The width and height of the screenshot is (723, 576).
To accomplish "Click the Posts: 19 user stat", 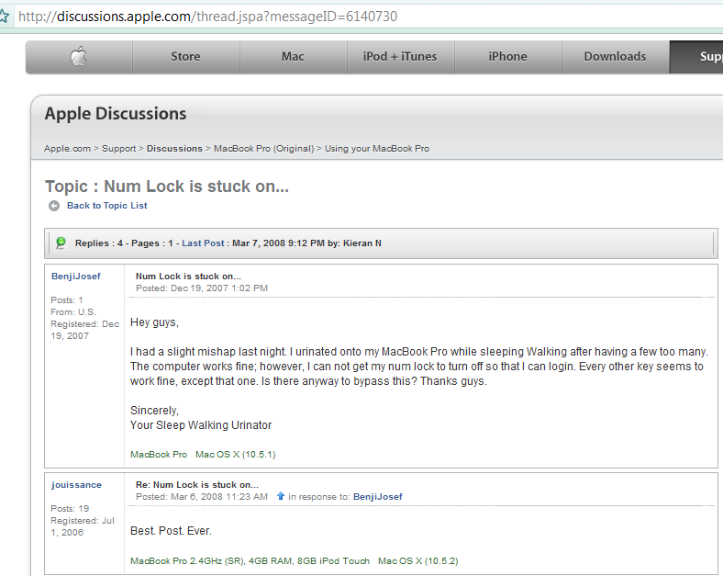I will point(70,509).
